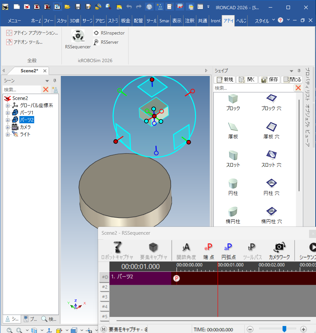The image size is (316, 333).
Task: Click the scene browser search box
Action: pyautogui.click(x=22, y=90)
